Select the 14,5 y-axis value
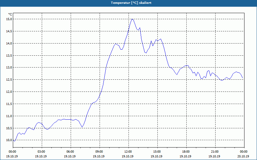The height and width of the screenshot is (160, 257). coord(9,31)
